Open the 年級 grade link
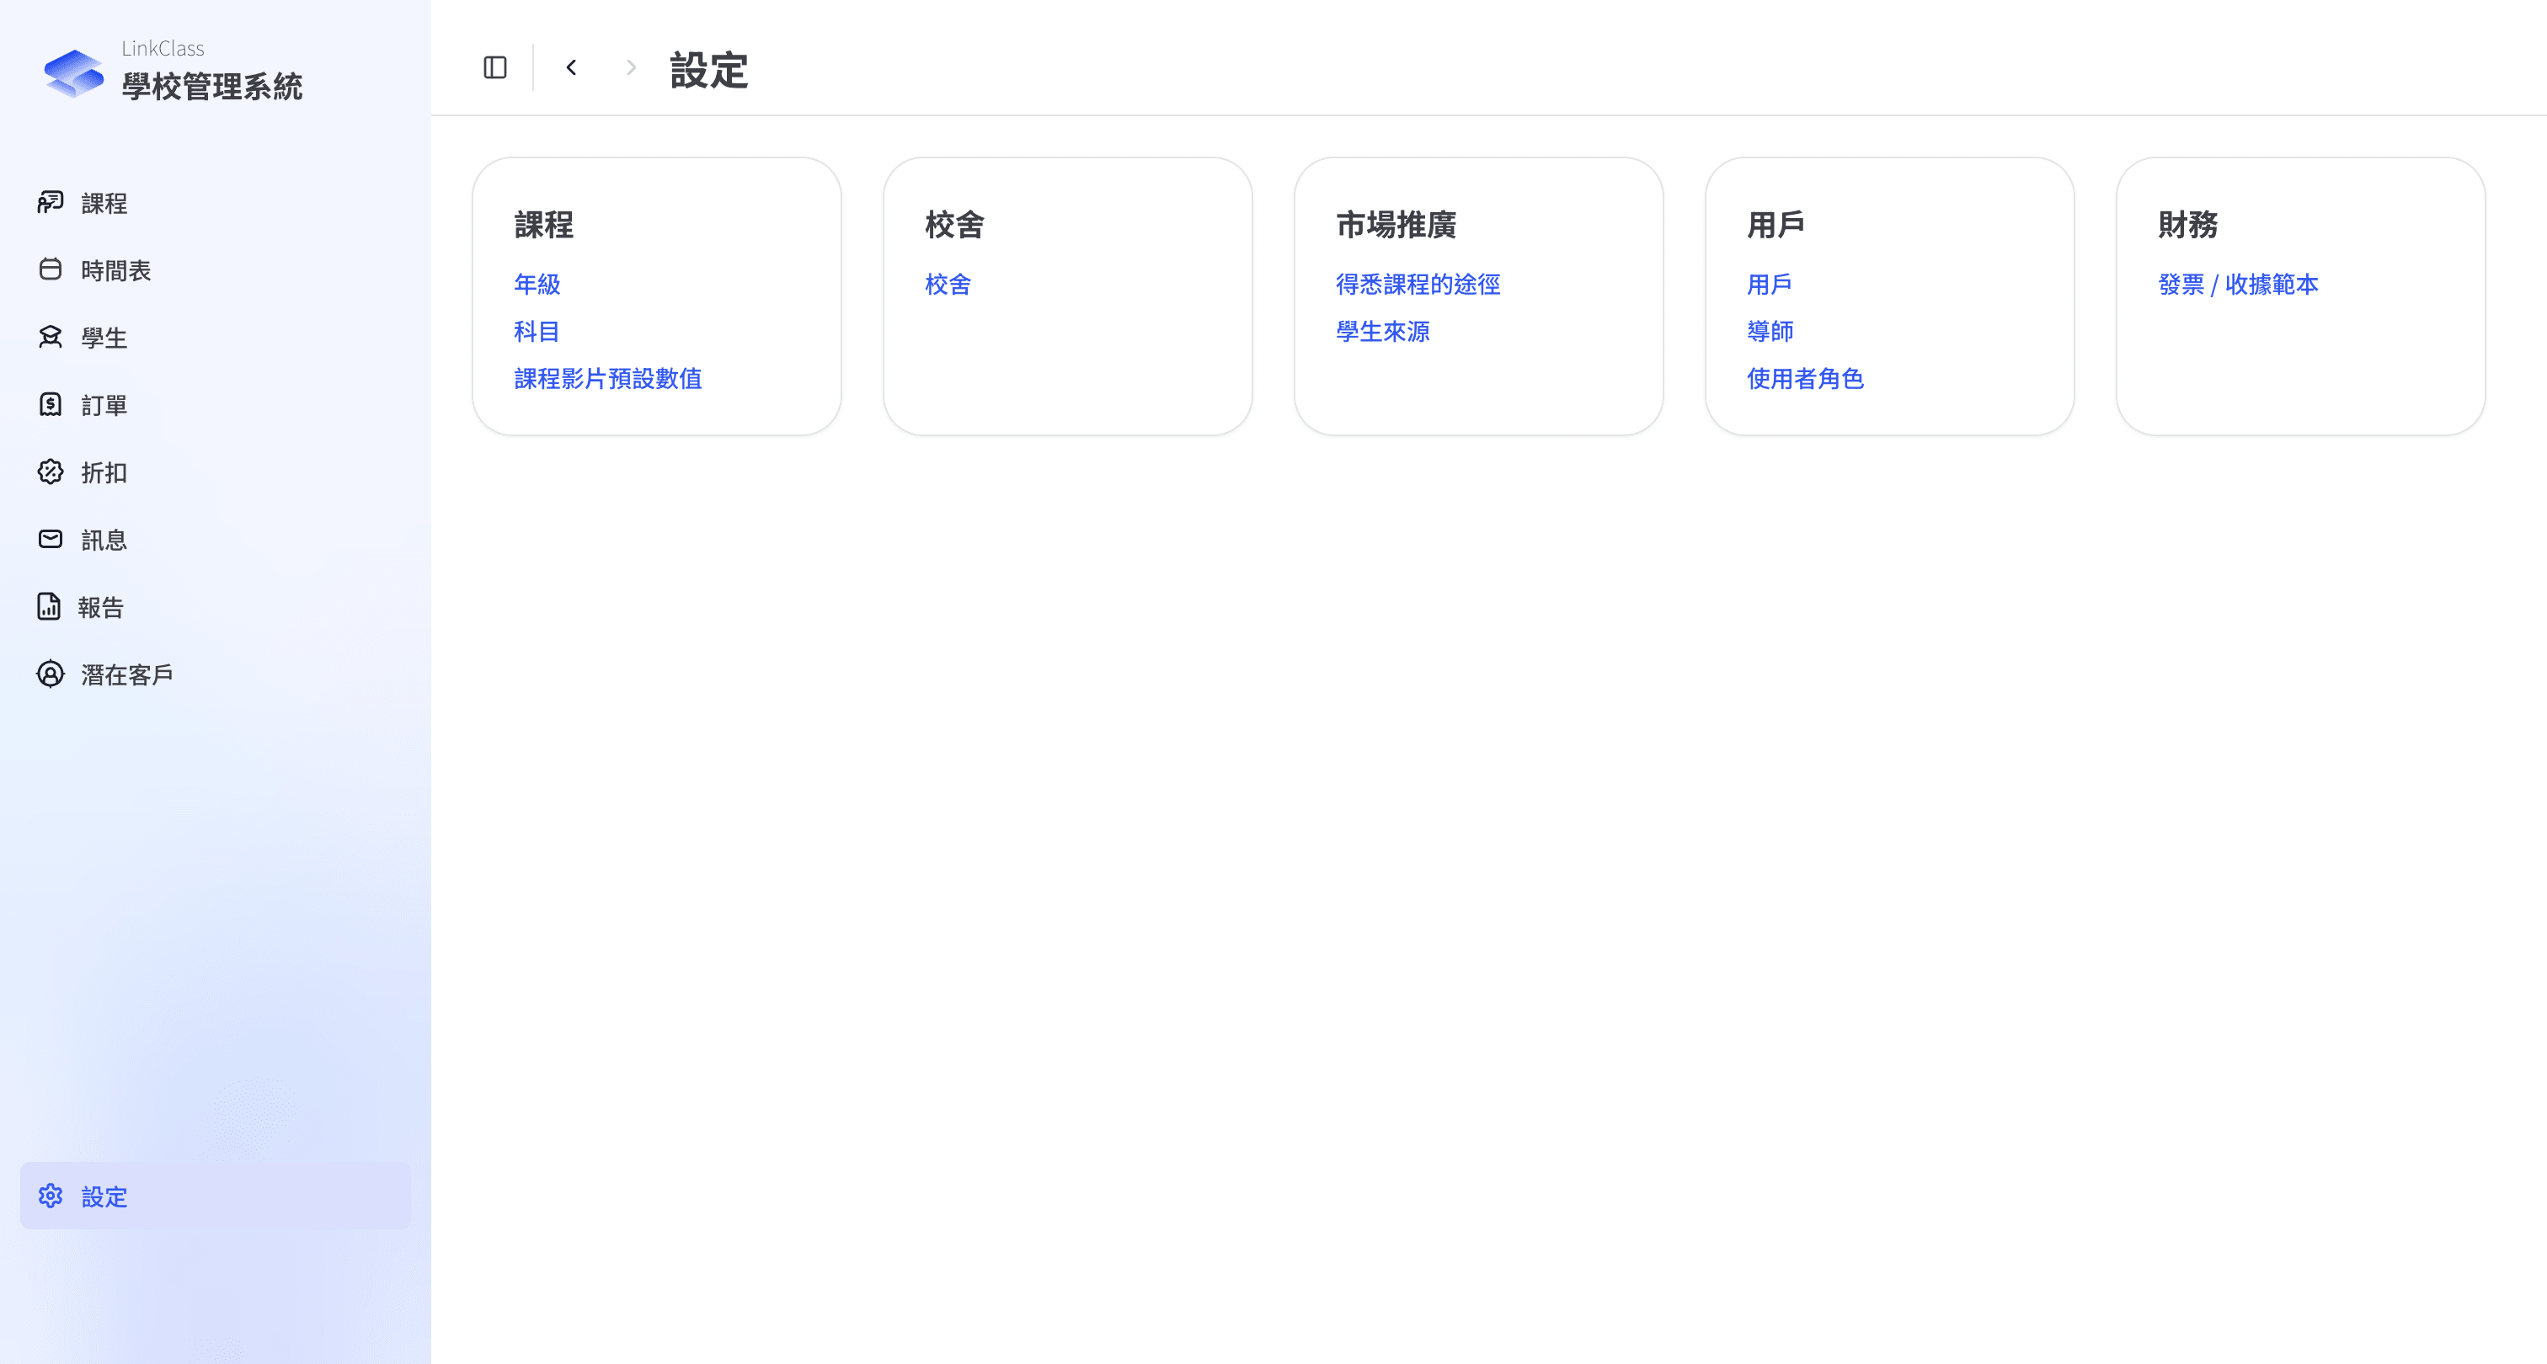This screenshot has width=2547, height=1364. (x=537, y=285)
